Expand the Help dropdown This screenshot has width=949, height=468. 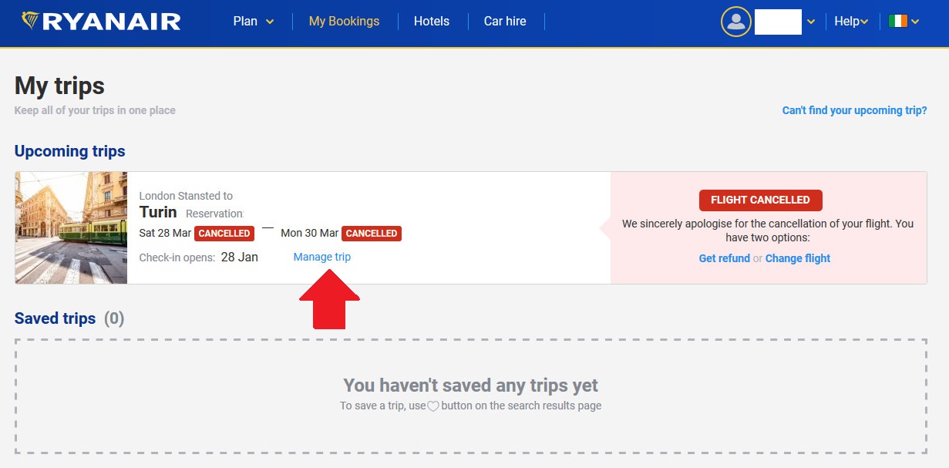pyautogui.click(x=851, y=22)
